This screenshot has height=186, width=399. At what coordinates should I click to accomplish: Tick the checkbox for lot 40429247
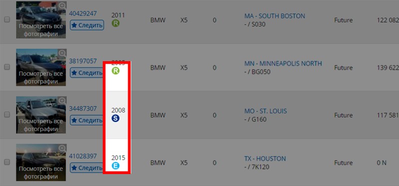tap(7, 19)
